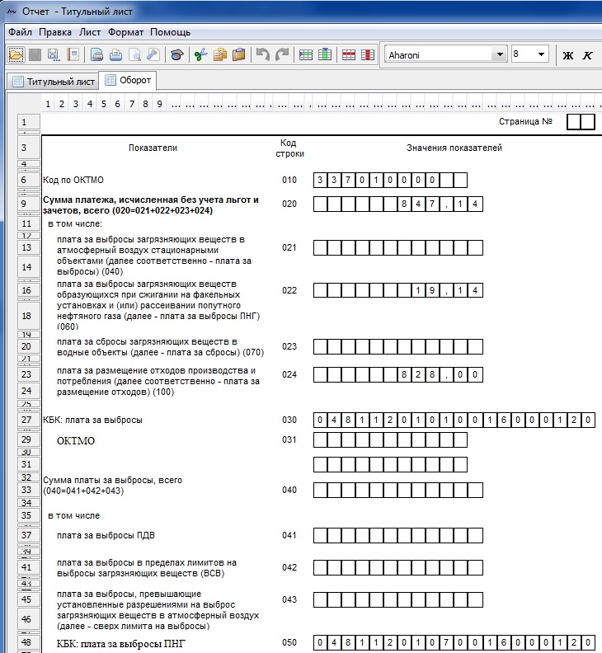Click the row 27 header
This screenshot has height=653, width=602.
(25, 420)
